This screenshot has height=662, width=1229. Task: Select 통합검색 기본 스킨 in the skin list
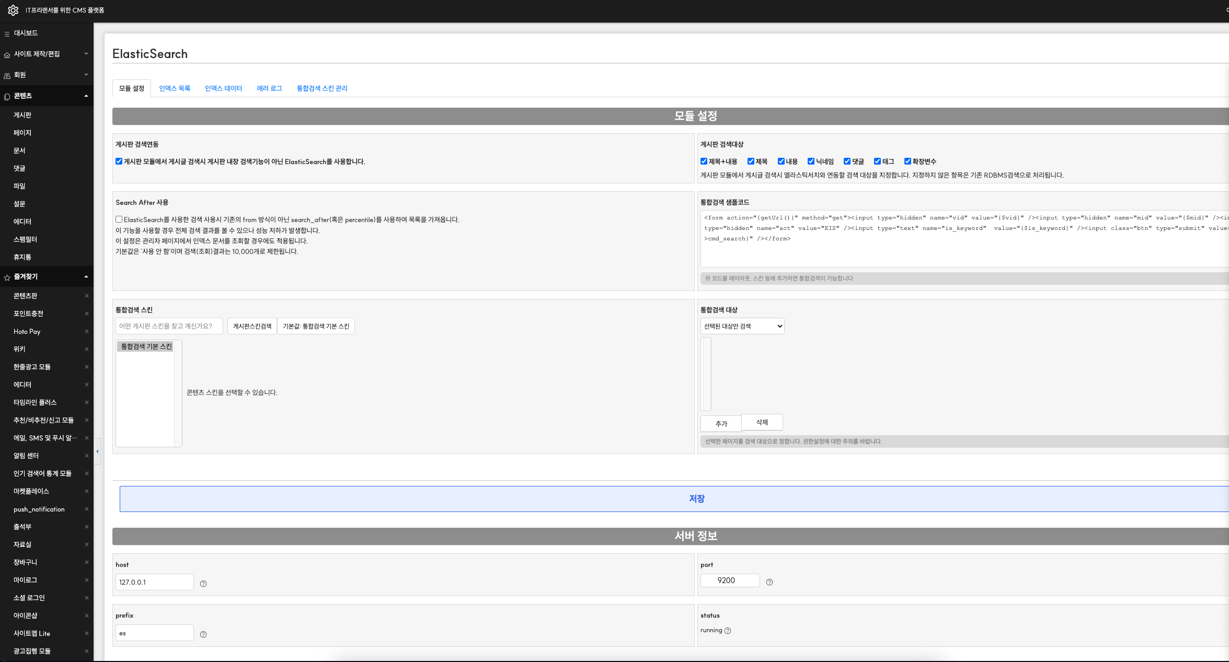(145, 346)
